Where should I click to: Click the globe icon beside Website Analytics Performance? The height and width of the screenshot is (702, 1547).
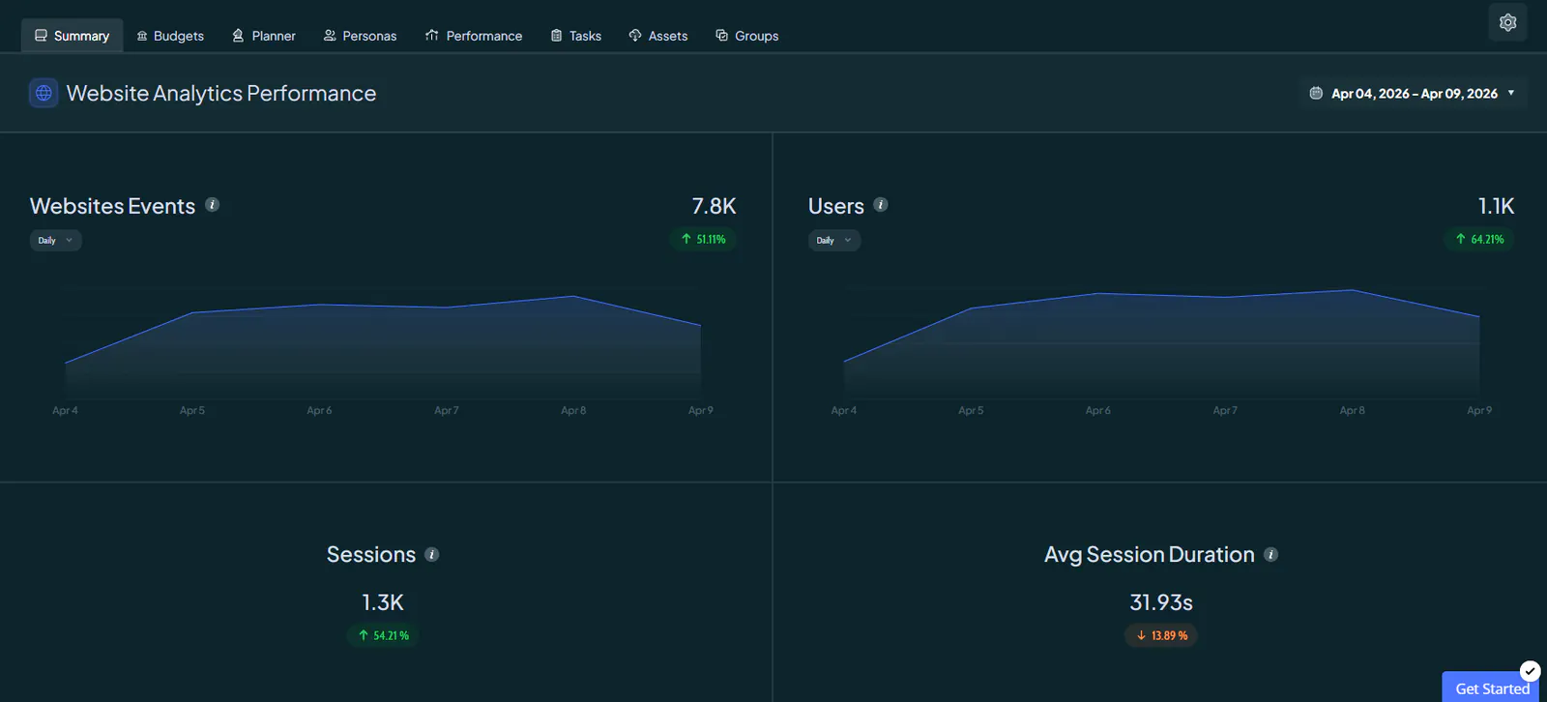[x=44, y=93]
